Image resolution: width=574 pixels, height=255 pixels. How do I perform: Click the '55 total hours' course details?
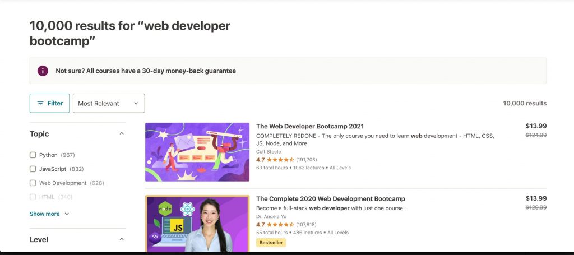point(302,233)
